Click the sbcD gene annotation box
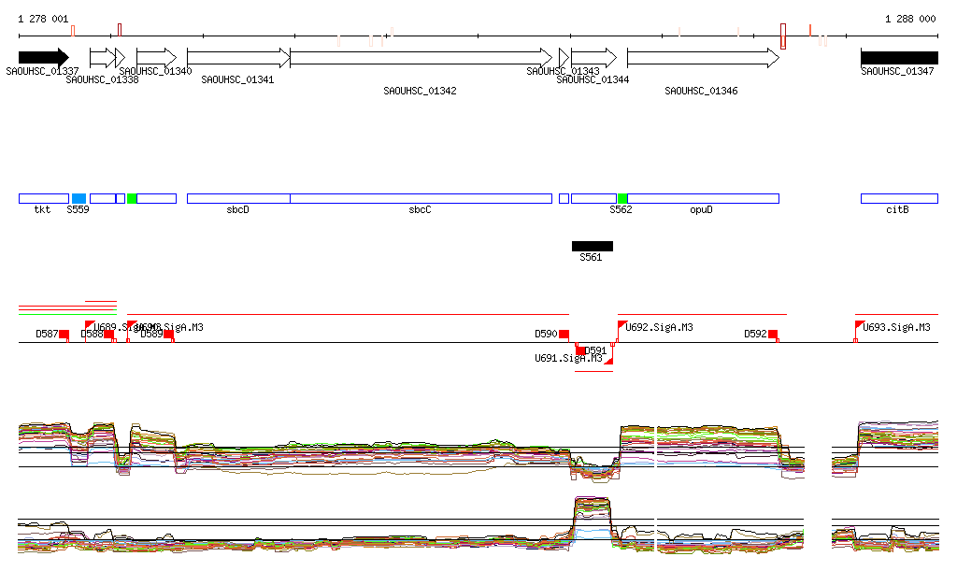 pos(238,199)
